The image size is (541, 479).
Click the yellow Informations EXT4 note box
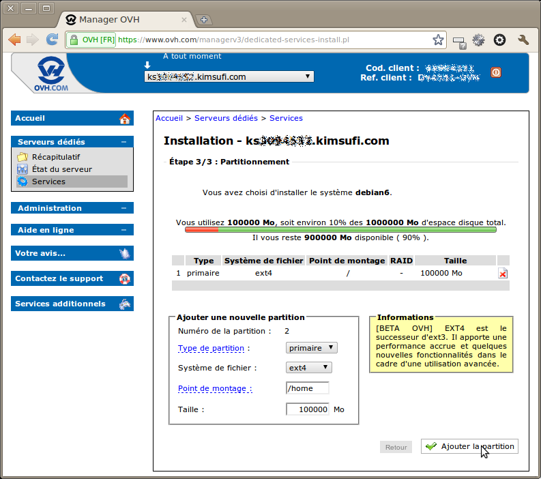[x=441, y=345]
